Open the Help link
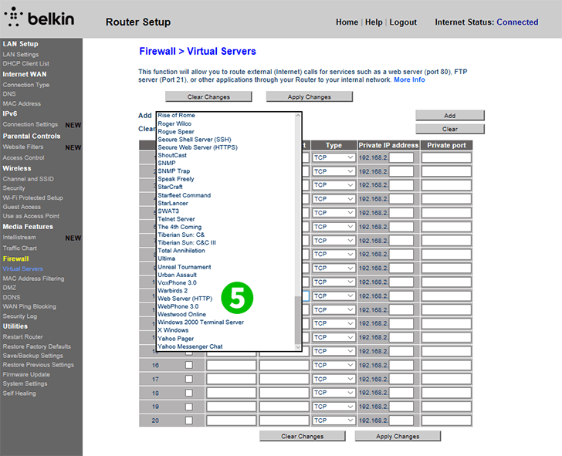 pos(374,22)
